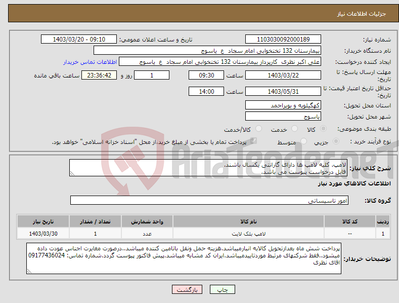Open اطلاعات تماس خریدار link

[x=90, y=62]
